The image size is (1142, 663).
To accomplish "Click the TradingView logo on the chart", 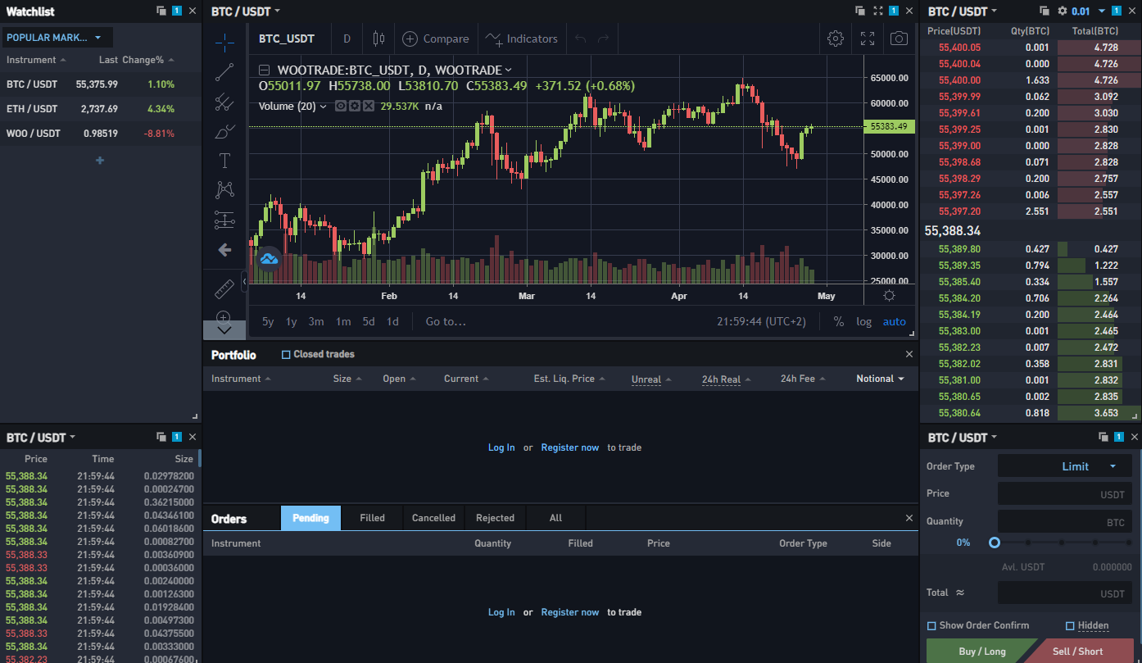I will pyautogui.click(x=269, y=259).
